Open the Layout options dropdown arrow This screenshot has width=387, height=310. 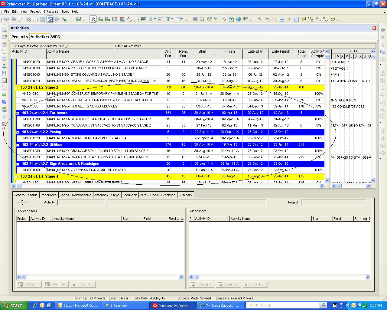(16, 46)
